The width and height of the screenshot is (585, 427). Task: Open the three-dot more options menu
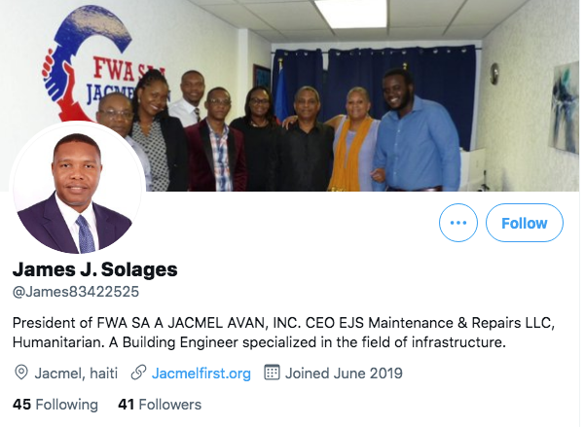pyautogui.click(x=458, y=223)
